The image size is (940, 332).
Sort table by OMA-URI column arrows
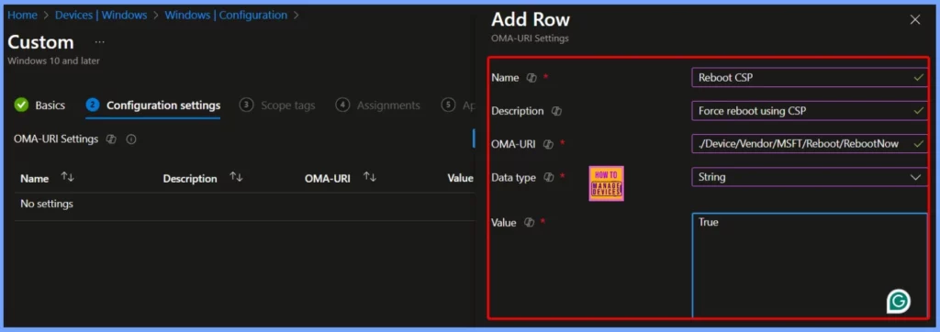click(x=370, y=177)
